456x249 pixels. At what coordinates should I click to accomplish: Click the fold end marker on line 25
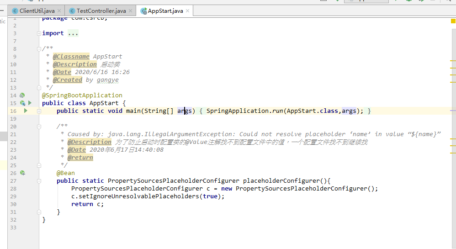pos(39,165)
